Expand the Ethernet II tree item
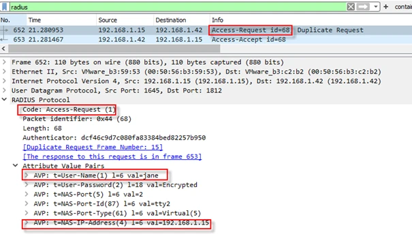This screenshot has height=247, width=412. 4,71
